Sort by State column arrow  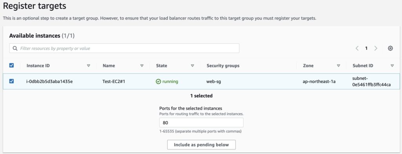[x=192, y=66]
